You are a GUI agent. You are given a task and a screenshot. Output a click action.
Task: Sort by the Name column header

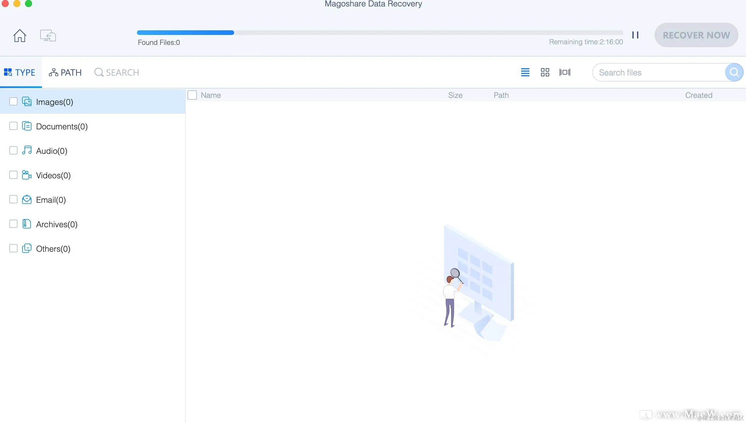(x=211, y=95)
